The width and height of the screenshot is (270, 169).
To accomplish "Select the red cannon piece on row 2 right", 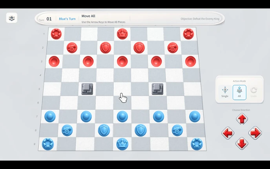I will (173, 48).
